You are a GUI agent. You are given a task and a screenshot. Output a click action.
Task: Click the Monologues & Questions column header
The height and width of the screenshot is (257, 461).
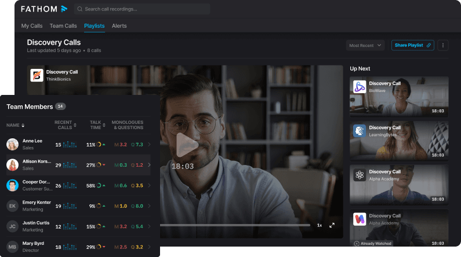pyautogui.click(x=128, y=125)
